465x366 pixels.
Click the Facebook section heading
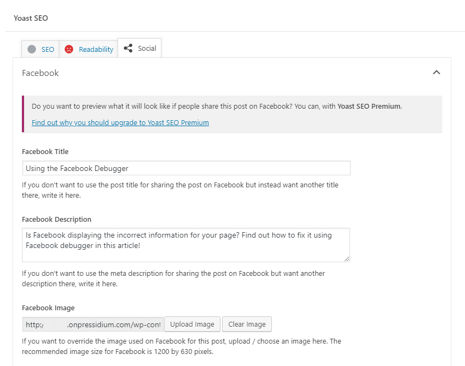[40, 73]
